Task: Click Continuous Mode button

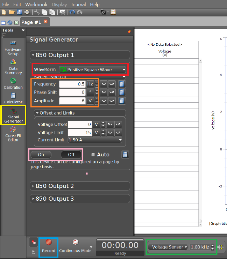Action: point(75,246)
